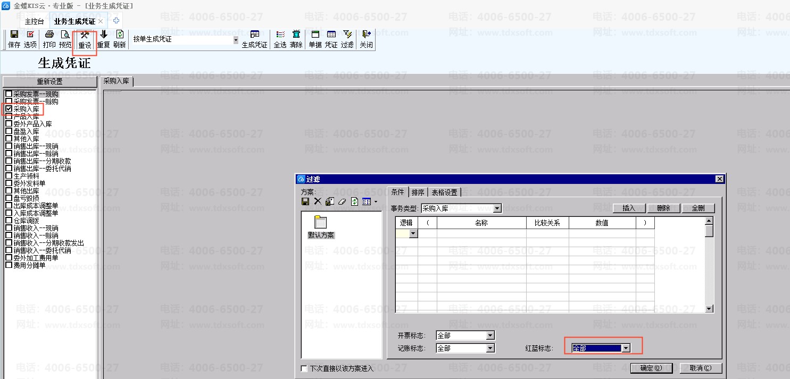
Task: Click the plus icon to add a new tab
Action: click(x=117, y=21)
